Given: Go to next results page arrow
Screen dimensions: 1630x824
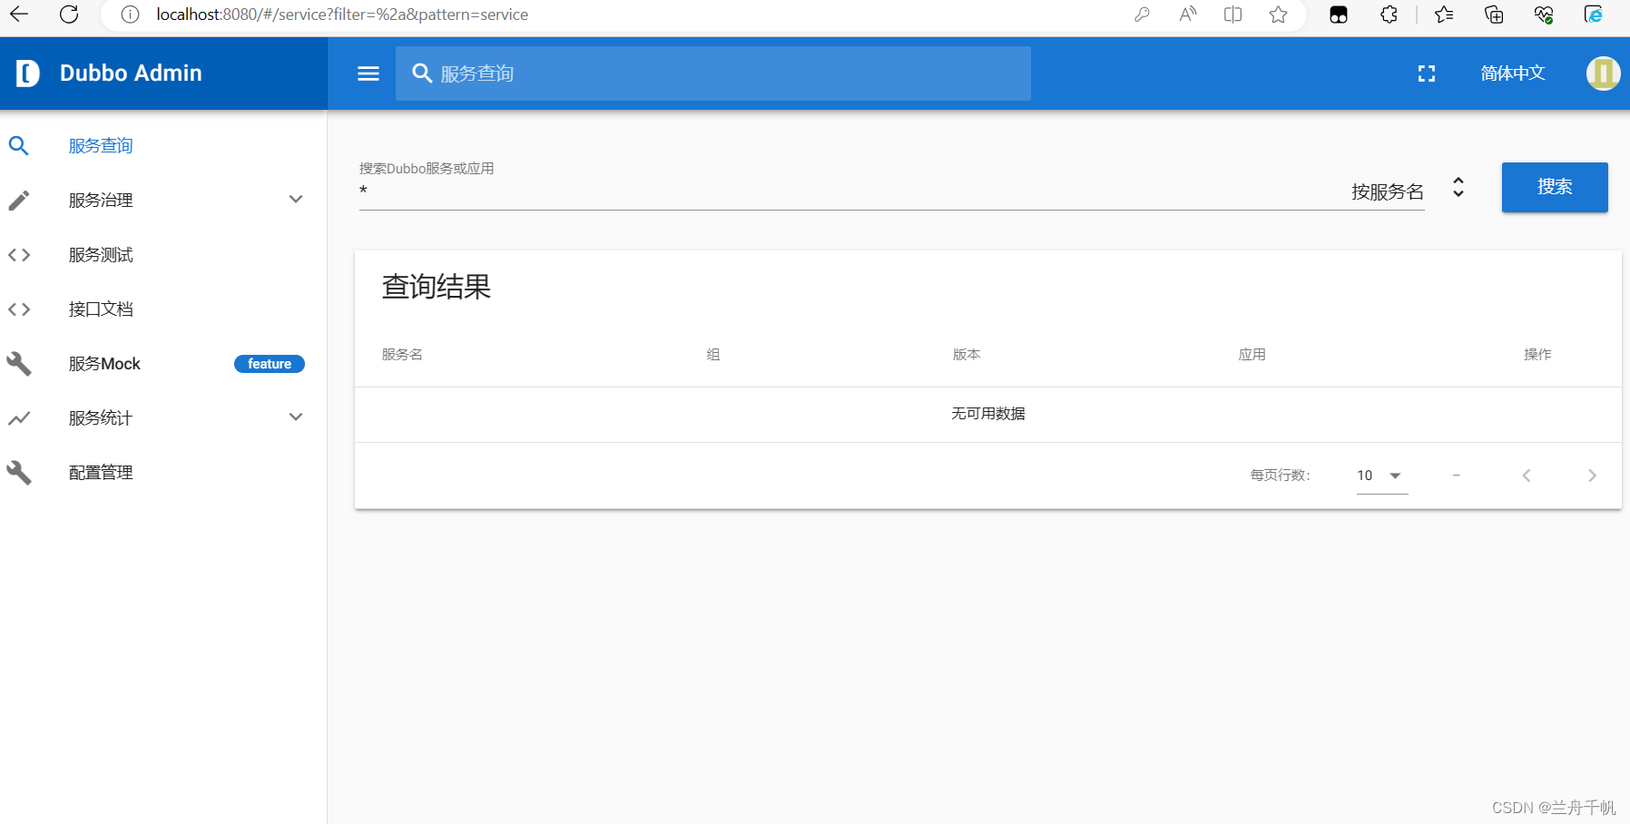Looking at the screenshot, I should tap(1592, 476).
